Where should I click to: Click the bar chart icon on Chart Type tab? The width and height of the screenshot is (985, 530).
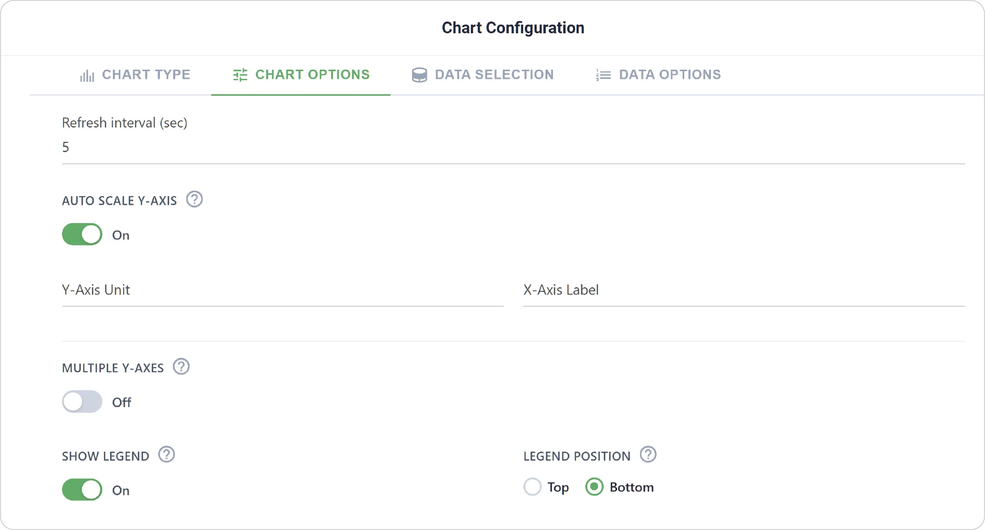(x=87, y=76)
